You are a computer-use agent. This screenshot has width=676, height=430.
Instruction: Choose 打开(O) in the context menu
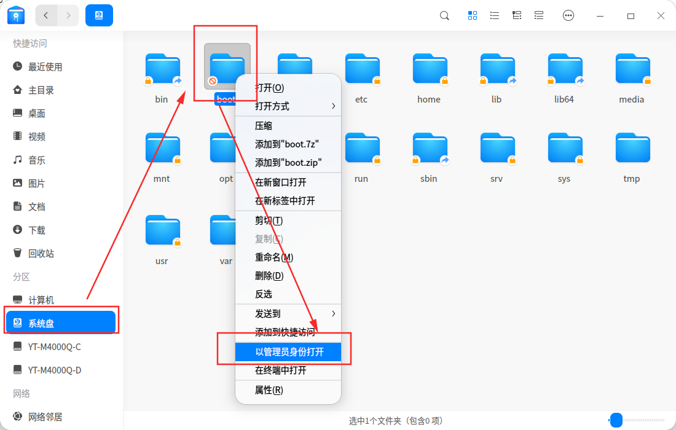[288, 88]
